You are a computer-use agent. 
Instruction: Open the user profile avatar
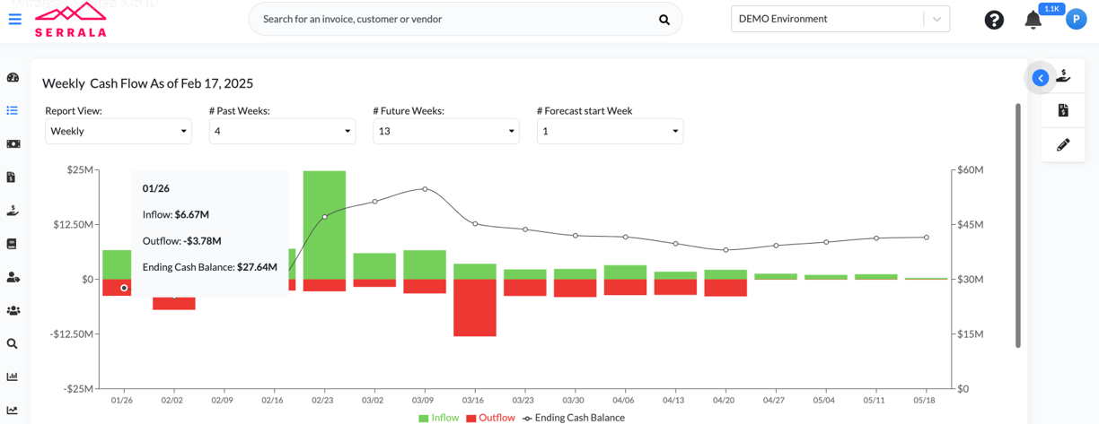tap(1076, 19)
